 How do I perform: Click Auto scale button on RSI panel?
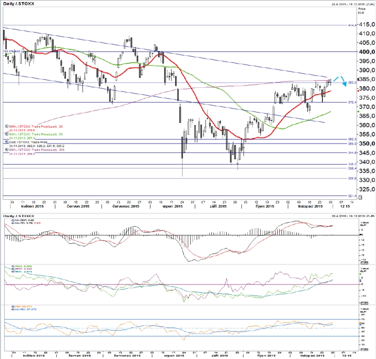(x=364, y=350)
